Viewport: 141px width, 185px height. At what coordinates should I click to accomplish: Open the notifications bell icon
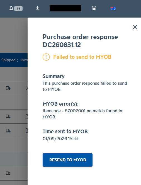tap(11, 8)
